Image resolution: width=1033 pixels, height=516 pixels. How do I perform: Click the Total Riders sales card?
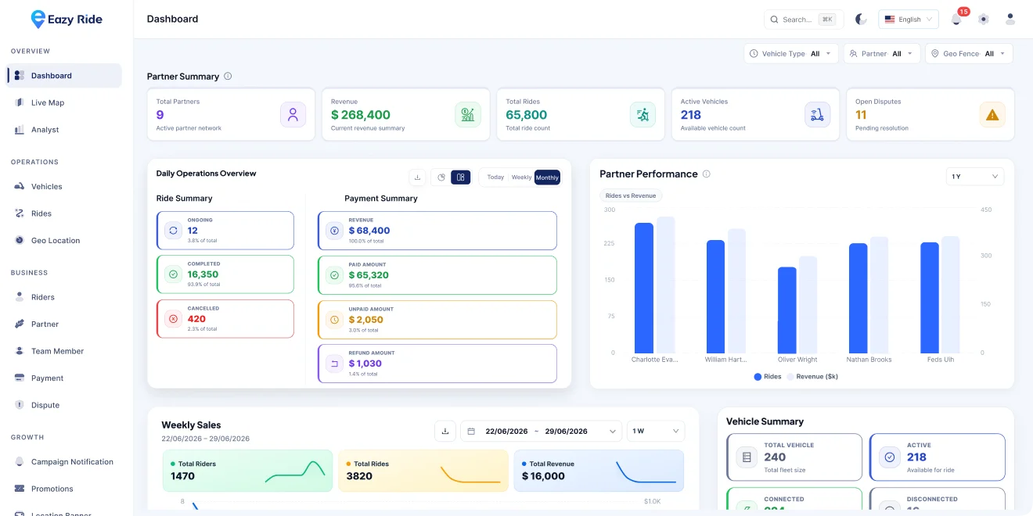(x=247, y=471)
